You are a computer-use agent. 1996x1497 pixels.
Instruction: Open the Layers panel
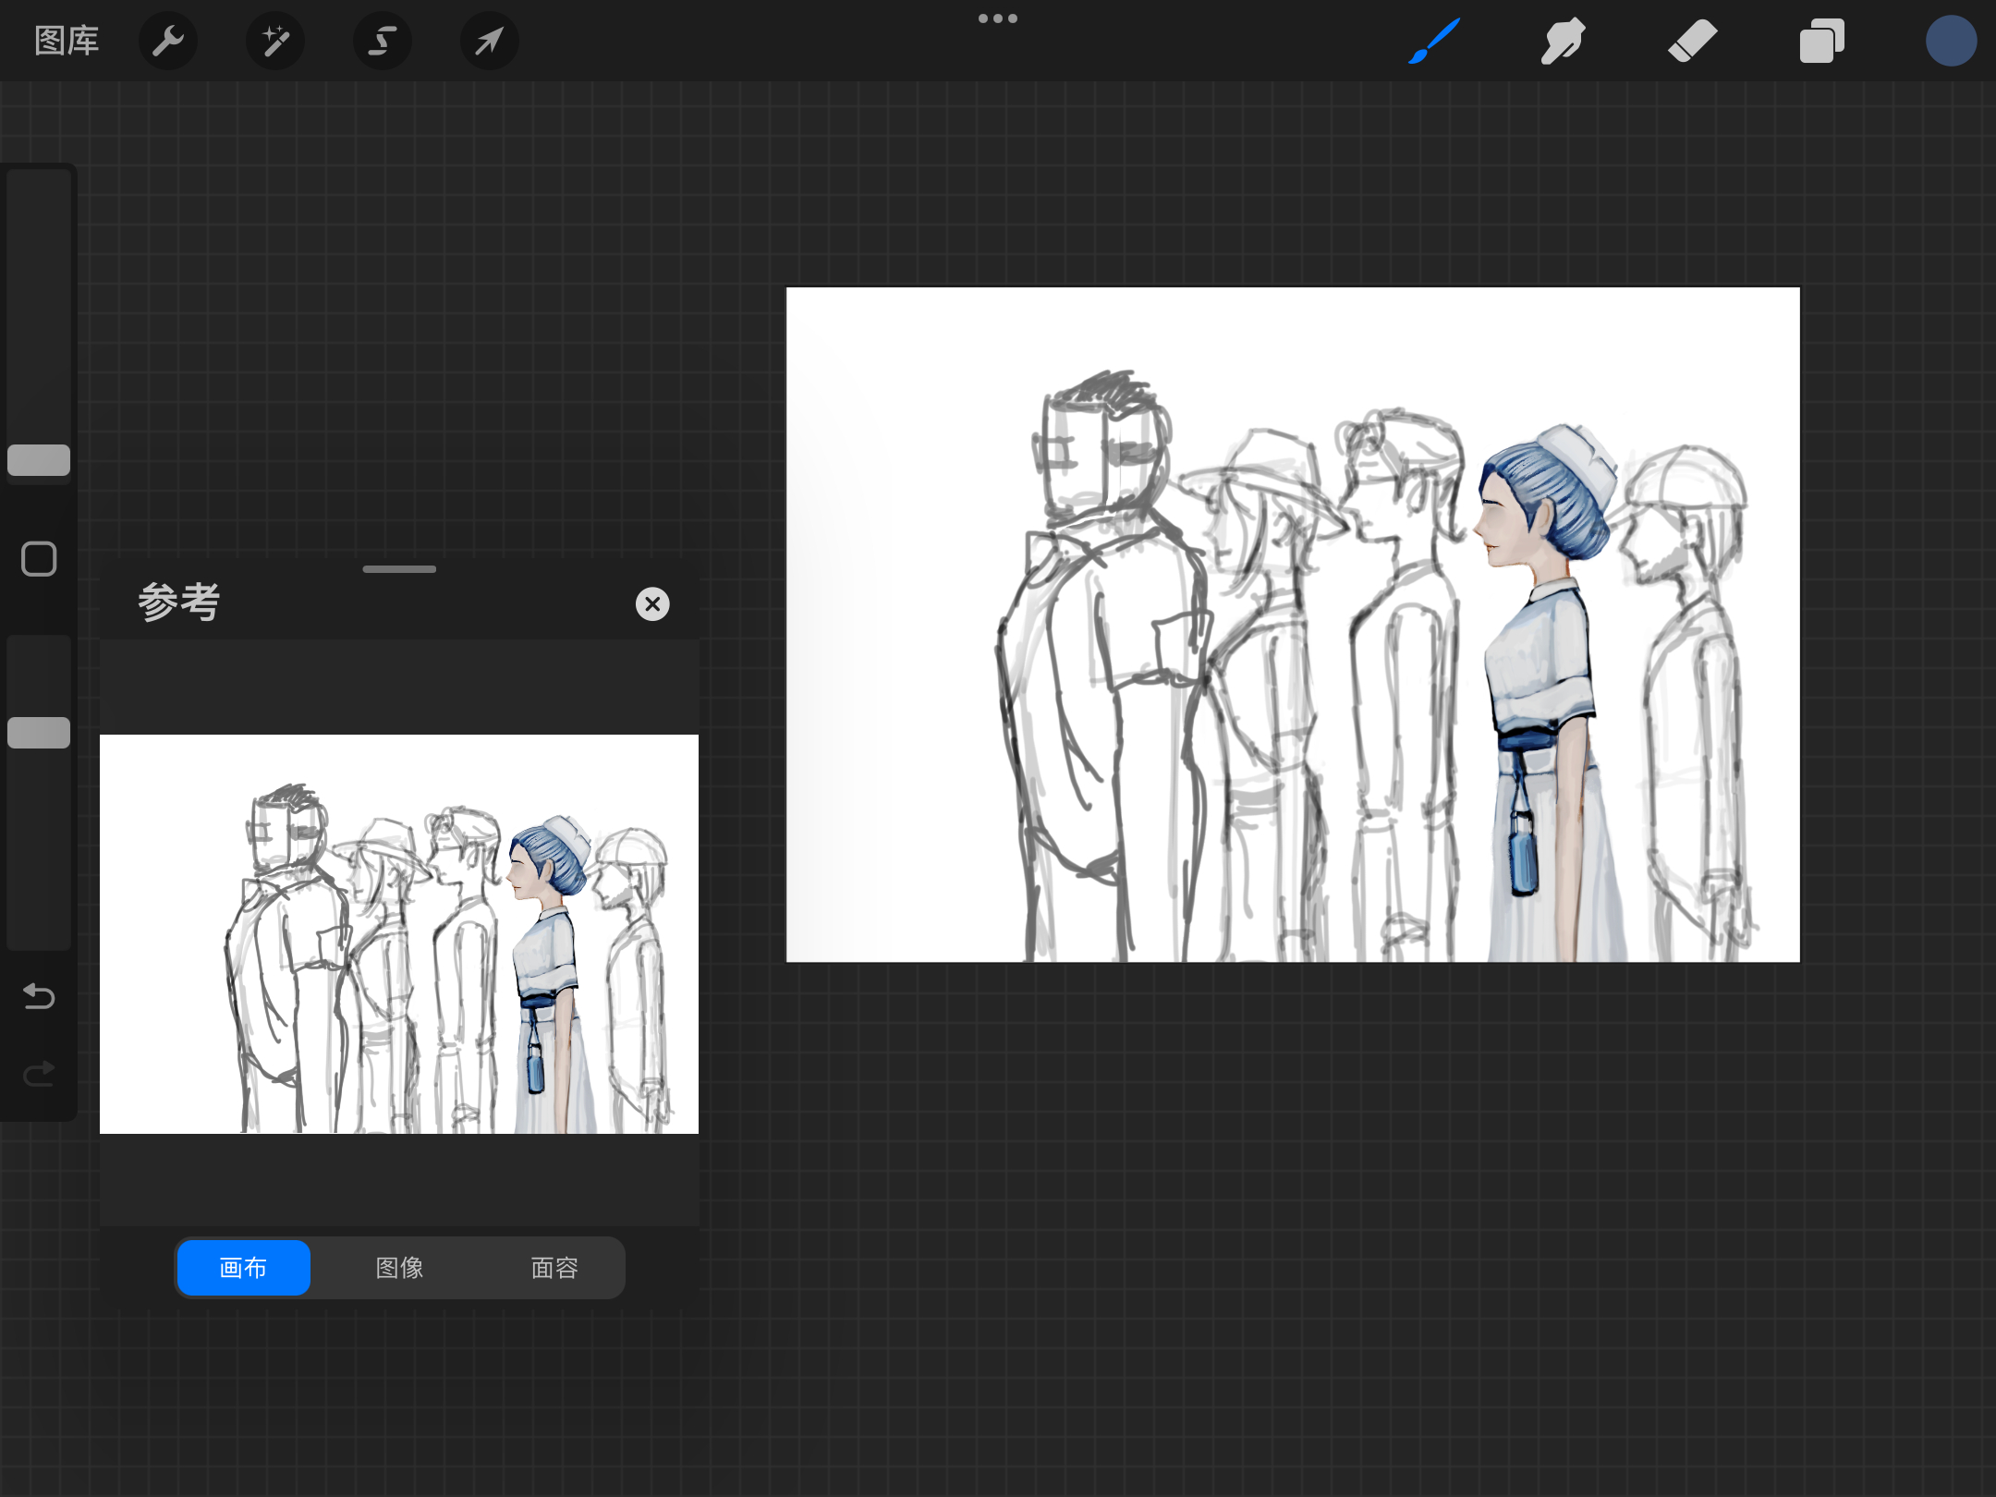[x=1822, y=41]
